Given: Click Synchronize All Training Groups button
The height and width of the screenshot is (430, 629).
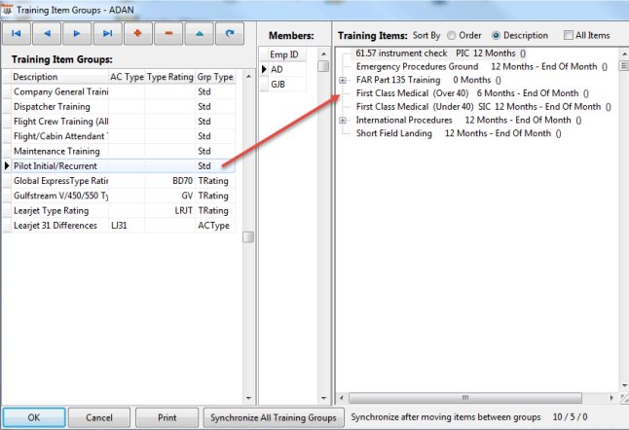Looking at the screenshot, I should pyautogui.click(x=274, y=417).
